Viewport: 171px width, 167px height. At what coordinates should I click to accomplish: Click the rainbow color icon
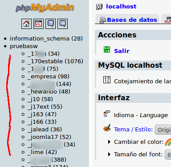pos(168,142)
